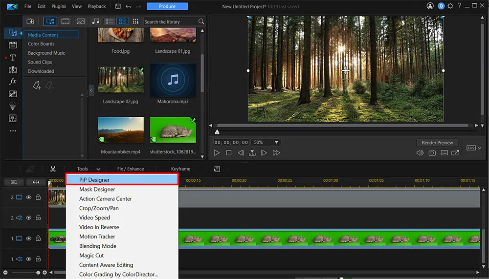Click the Produce button
The image size is (489, 279).
tap(167, 6)
